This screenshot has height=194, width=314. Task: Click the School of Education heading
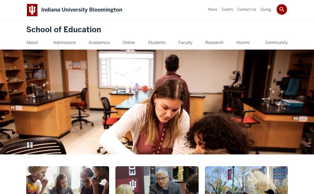[64, 30]
